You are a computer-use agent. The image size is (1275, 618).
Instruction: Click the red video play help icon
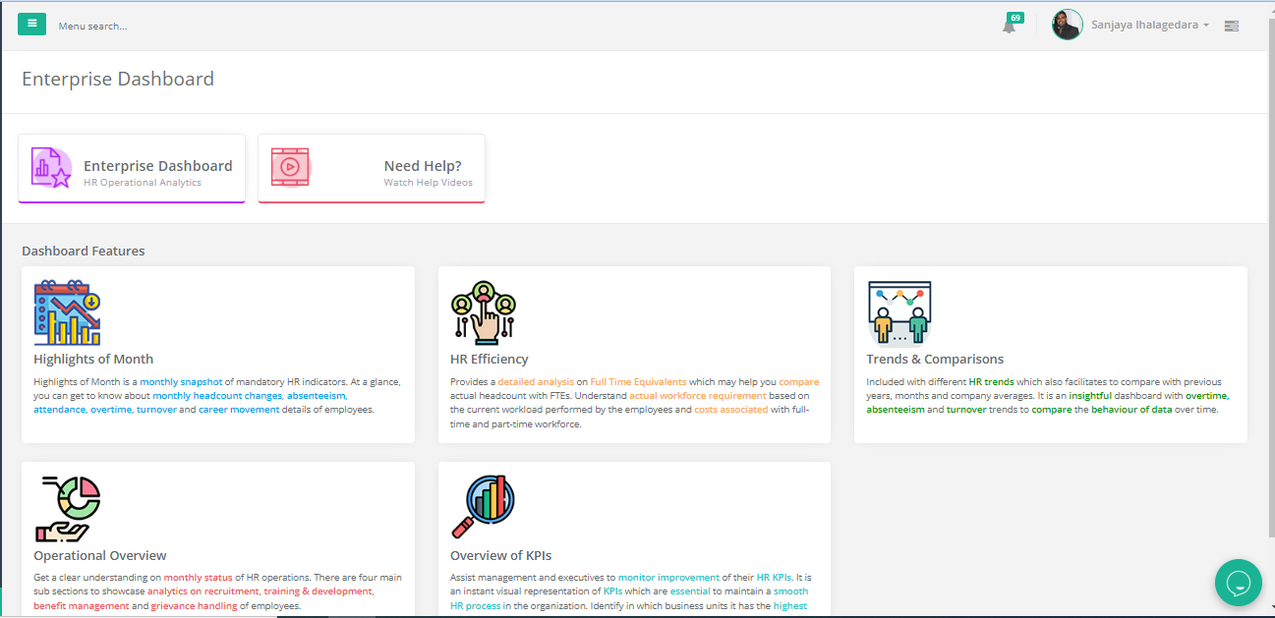[290, 168]
